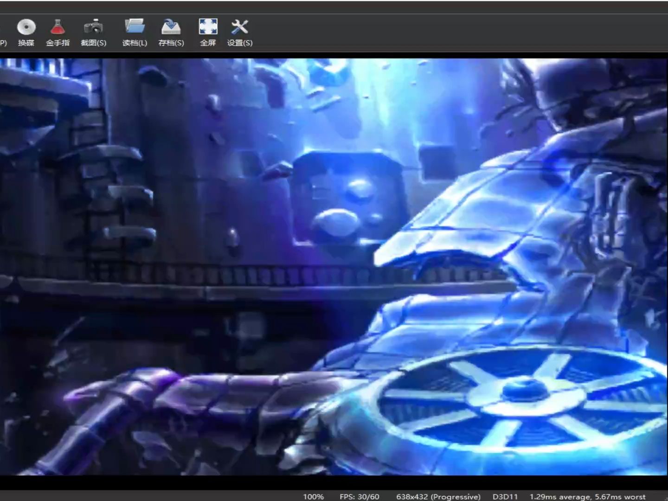Load a save state via 读档(L)
The image size is (668, 501).
pos(135,32)
